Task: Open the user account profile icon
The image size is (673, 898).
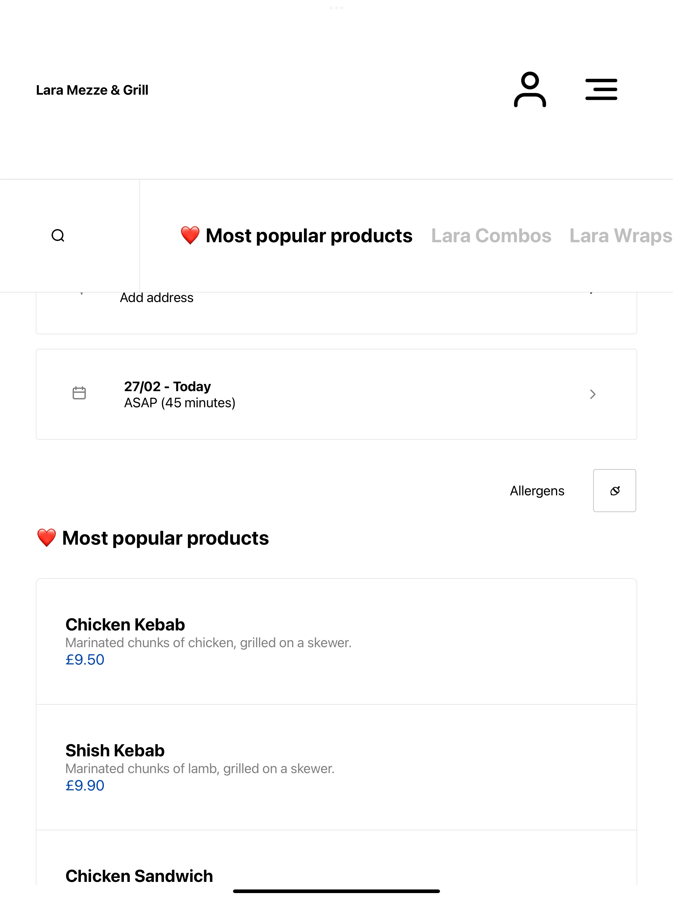Action: [x=530, y=90]
